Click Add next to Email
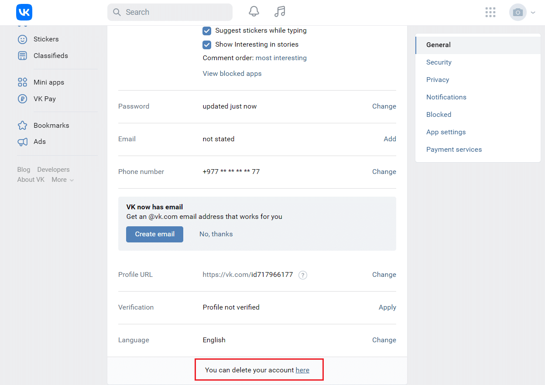This screenshot has width=545, height=385. click(390, 139)
